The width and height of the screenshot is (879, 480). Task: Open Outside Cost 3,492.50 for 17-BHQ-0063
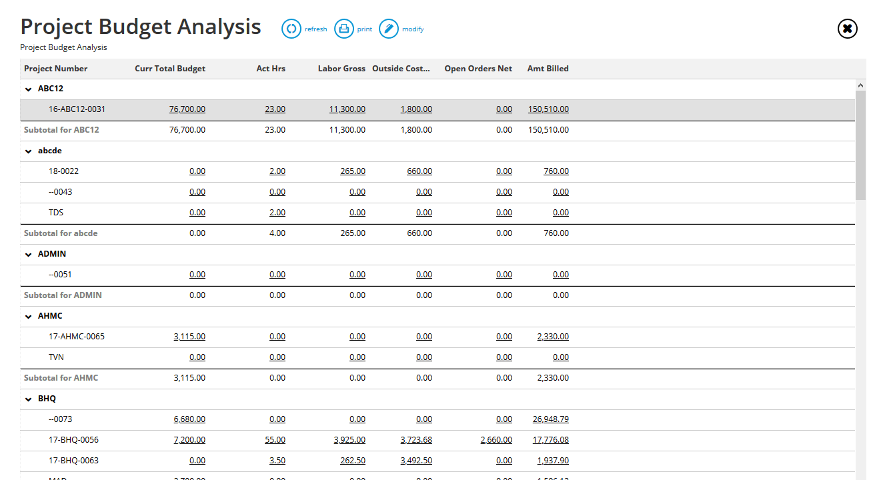click(x=416, y=460)
